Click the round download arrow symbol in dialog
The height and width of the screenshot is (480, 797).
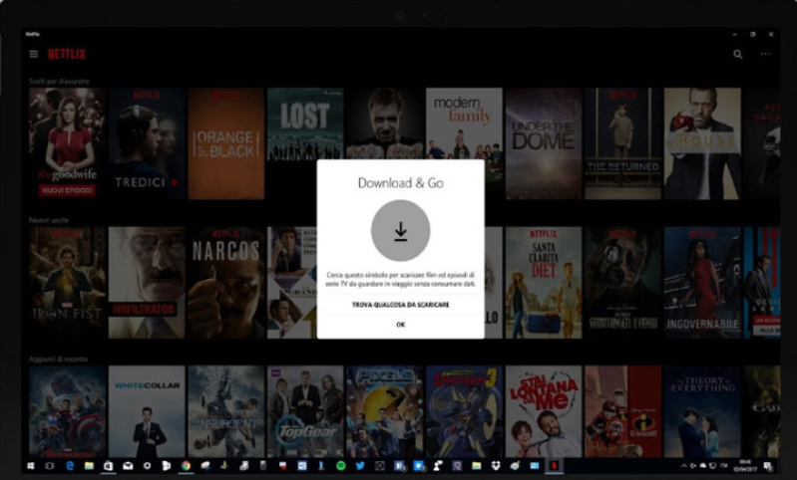tap(401, 230)
